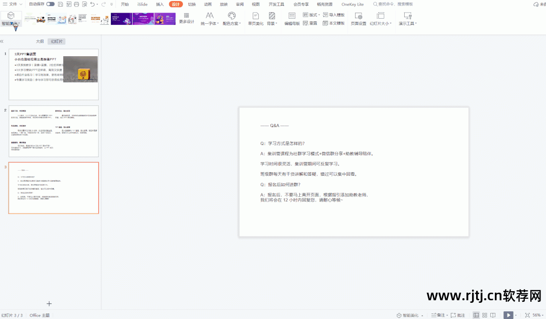Click the Print icon in quick access toolbar
This screenshot has height=319, width=546.
tap(76, 4)
